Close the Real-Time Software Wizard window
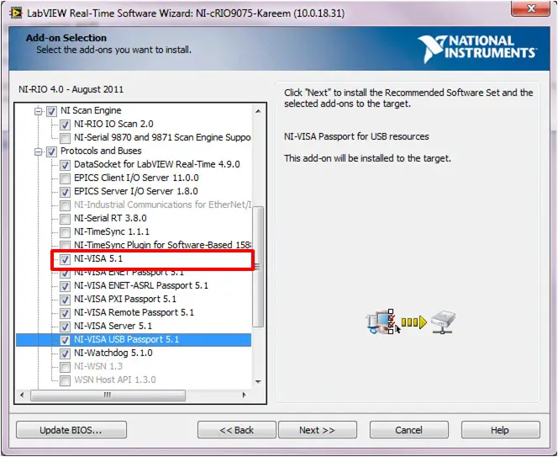The height and width of the screenshot is (457, 558). [530, 8]
